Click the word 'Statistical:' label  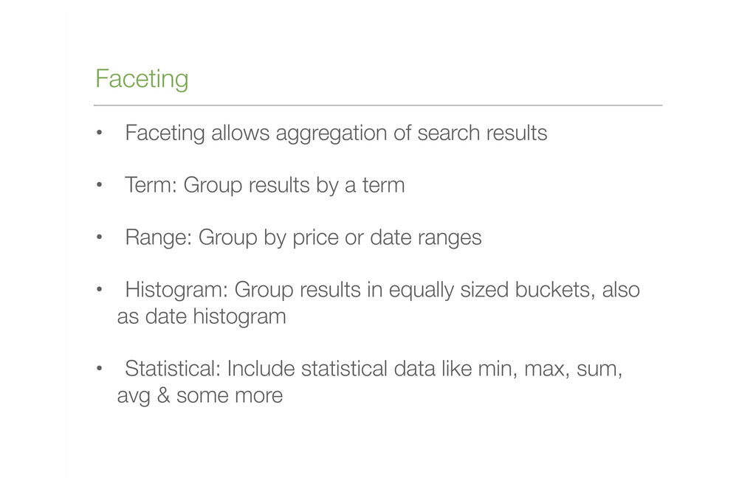pyautogui.click(x=173, y=369)
